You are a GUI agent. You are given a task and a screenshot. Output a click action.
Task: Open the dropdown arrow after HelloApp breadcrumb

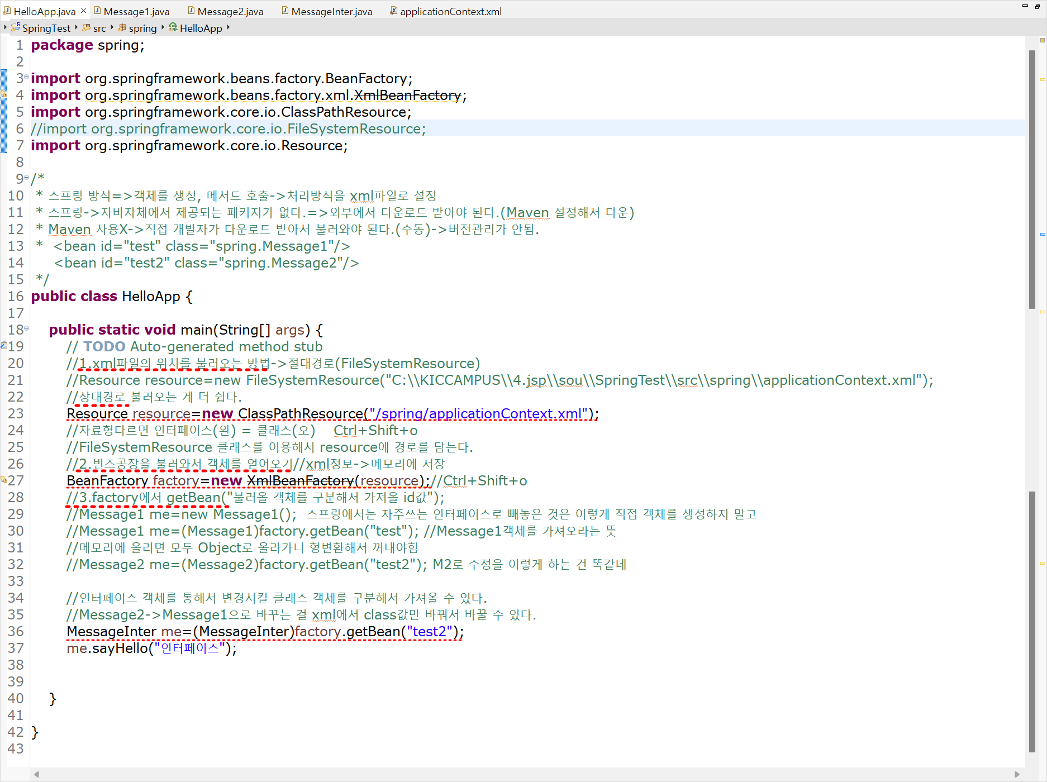click(228, 27)
